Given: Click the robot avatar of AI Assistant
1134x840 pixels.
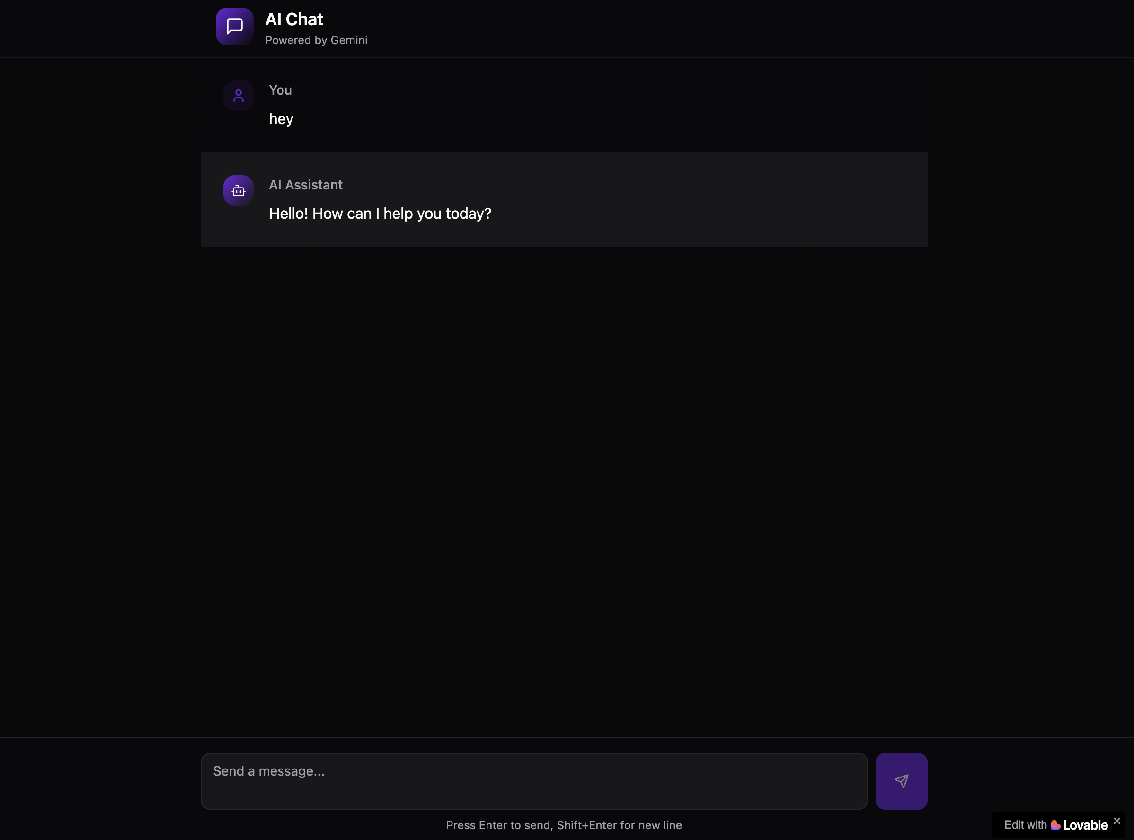Looking at the screenshot, I should tap(239, 190).
